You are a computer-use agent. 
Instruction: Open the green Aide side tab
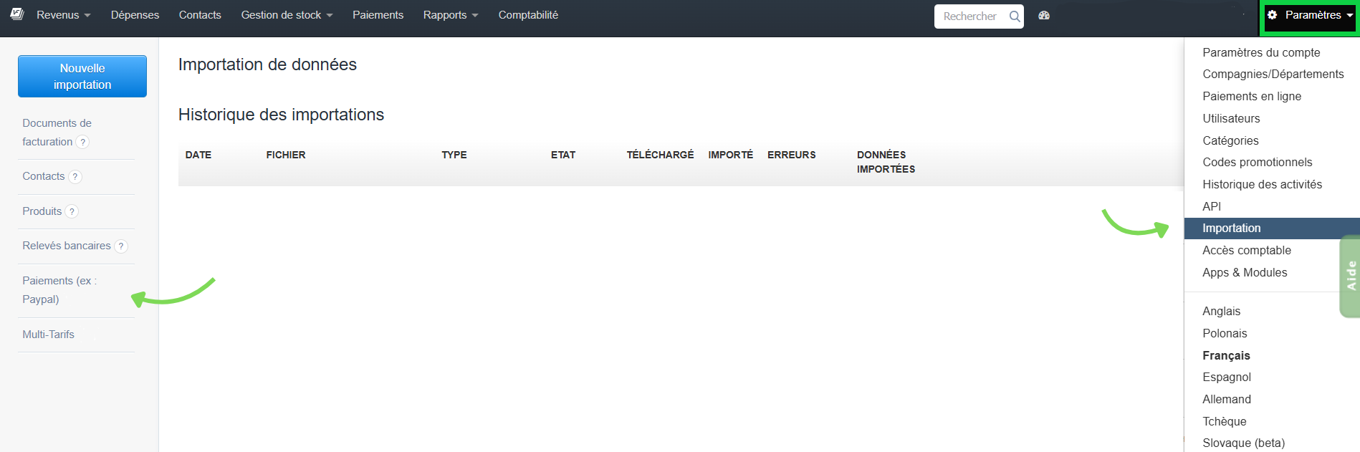(x=1350, y=276)
